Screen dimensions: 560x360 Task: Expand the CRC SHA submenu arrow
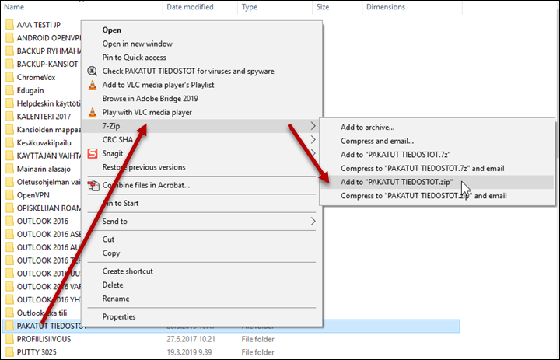(313, 140)
